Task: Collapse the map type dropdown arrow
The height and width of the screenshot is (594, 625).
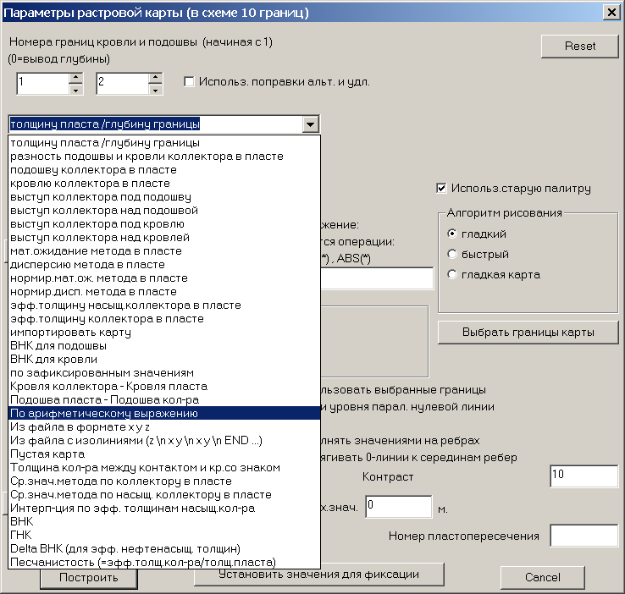Action: pos(310,124)
